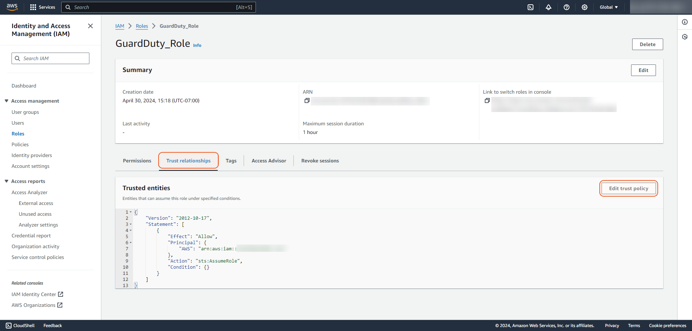Collapse the Access reports section
Screen dimensions: 692x331
[x=6, y=181]
